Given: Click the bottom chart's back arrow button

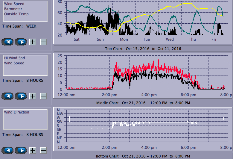Looking at the screenshot, I should point(8,150).
